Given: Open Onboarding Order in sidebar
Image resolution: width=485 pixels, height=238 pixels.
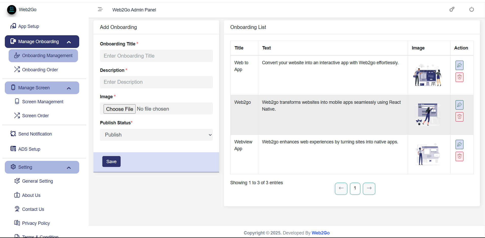Looking at the screenshot, I should pyautogui.click(x=40, y=70).
